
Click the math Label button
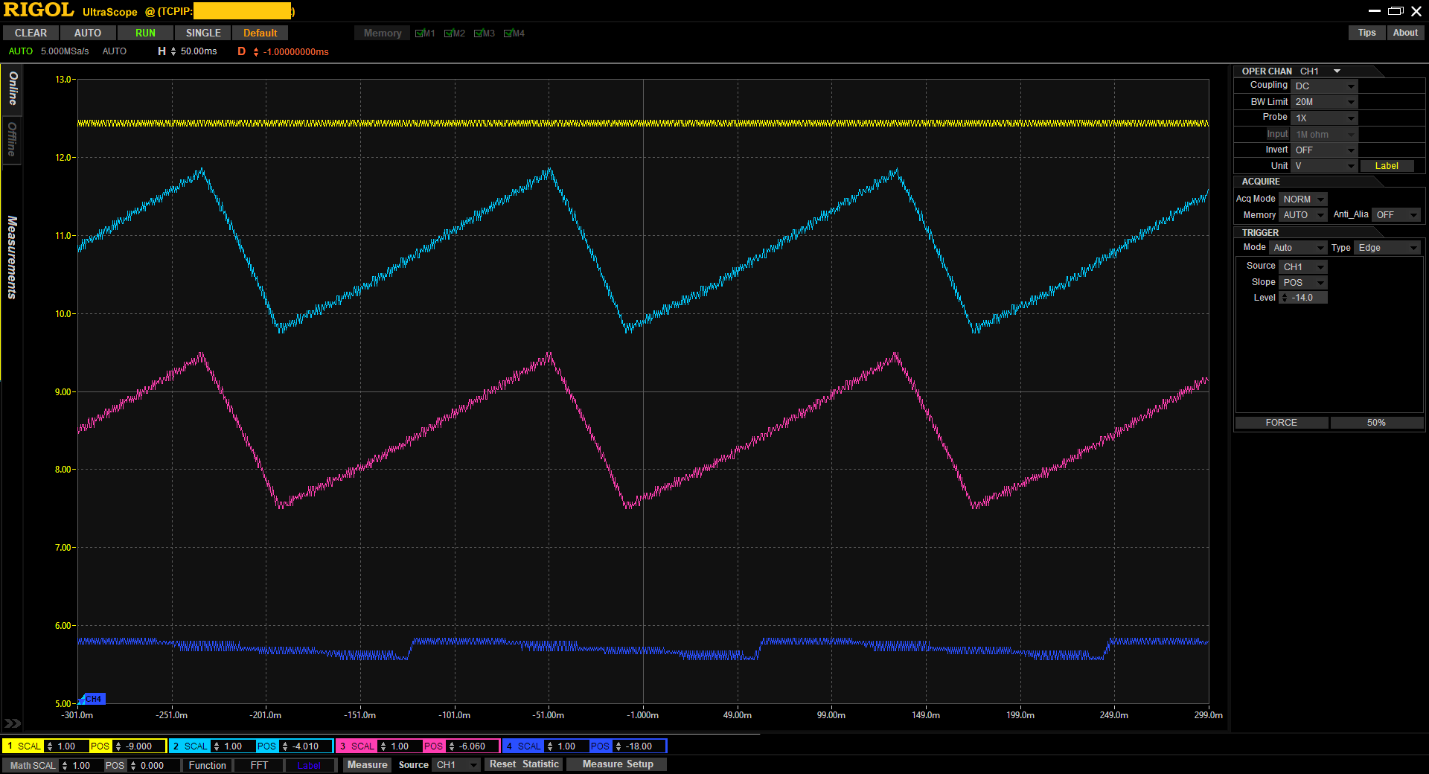pyautogui.click(x=309, y=765)
